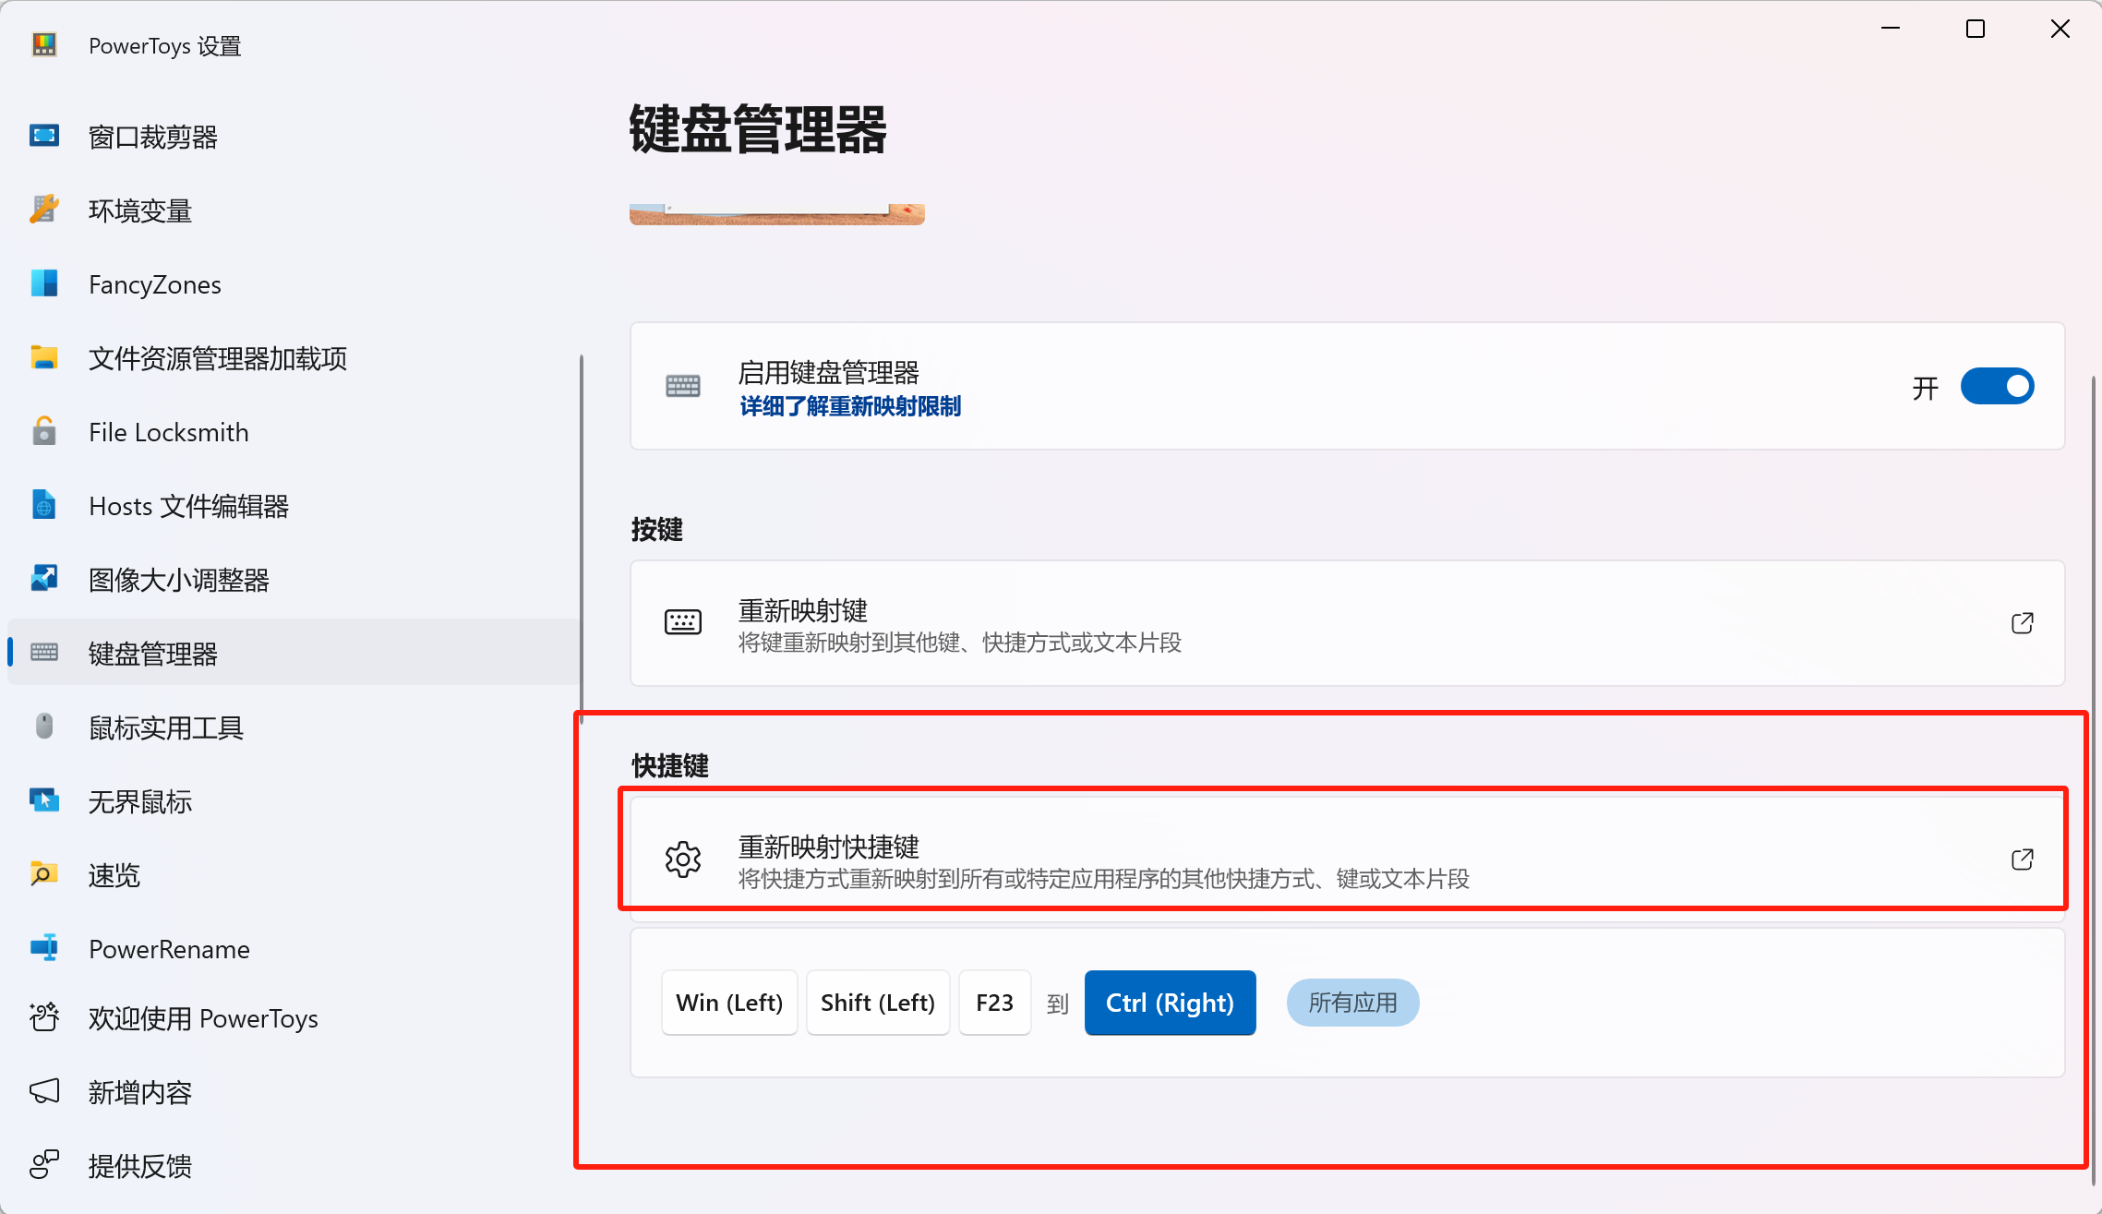
Task: Open the 窗口裁剪器 sidebar item
Action: click(294, 137)
